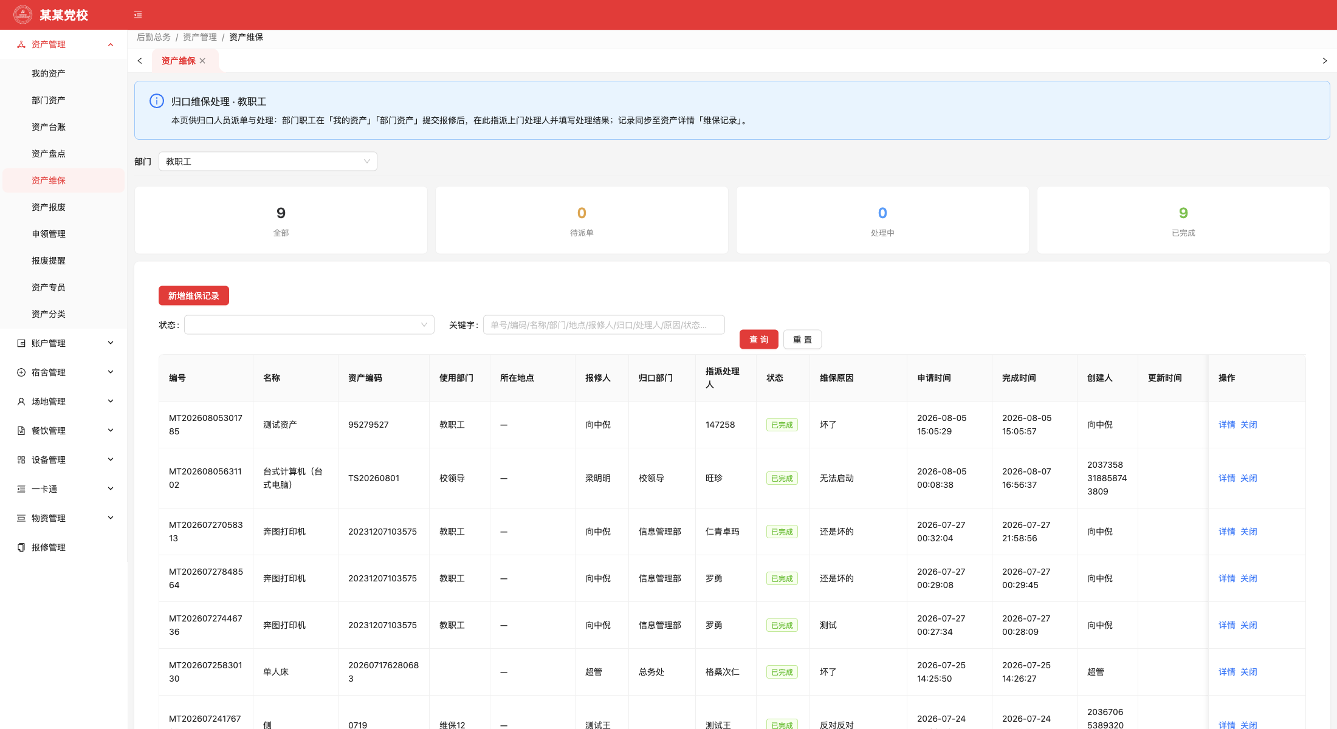
Task: Close the 资产维保 tab with X
Action: [x=202, y=61]
